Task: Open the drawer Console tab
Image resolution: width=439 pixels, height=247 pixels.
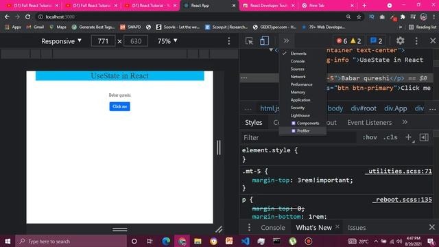Action: coord(273,228)
